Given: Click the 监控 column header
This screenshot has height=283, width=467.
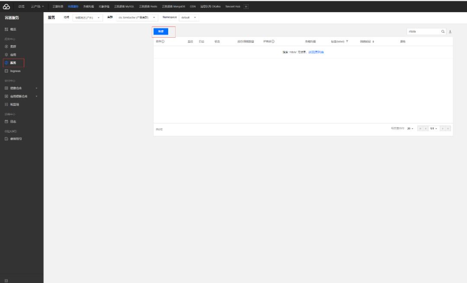Looking at the screenshot, I should click(190, 42).
